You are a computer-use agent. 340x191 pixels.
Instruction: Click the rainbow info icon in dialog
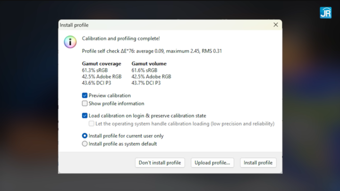click(x=70, y=42)
